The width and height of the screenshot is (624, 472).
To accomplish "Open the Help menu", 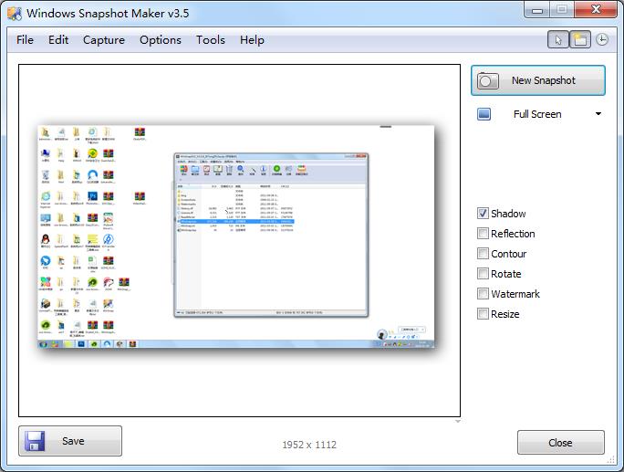I will (252, 40).
